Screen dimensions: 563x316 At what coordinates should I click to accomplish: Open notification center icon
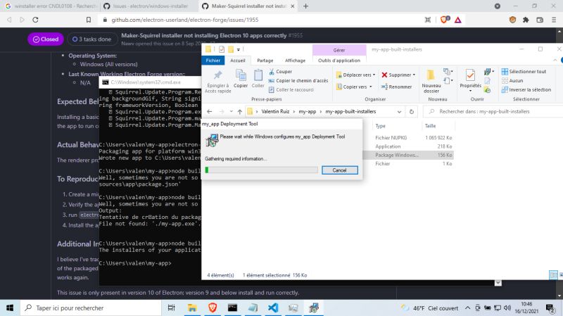click(x=550, y=308)
